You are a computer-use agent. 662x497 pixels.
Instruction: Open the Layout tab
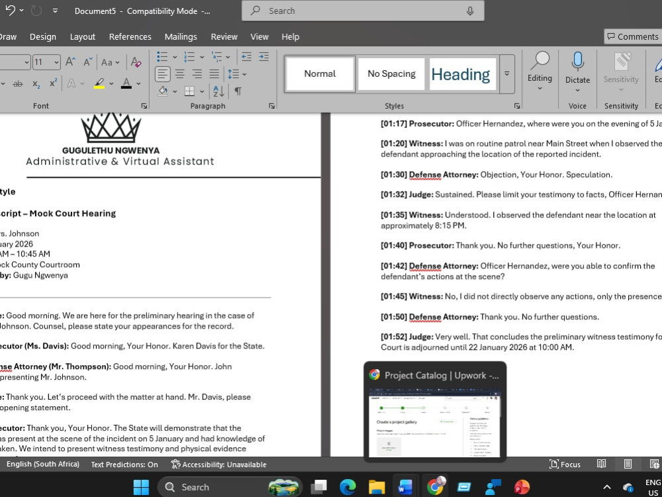tap(82, 36)
